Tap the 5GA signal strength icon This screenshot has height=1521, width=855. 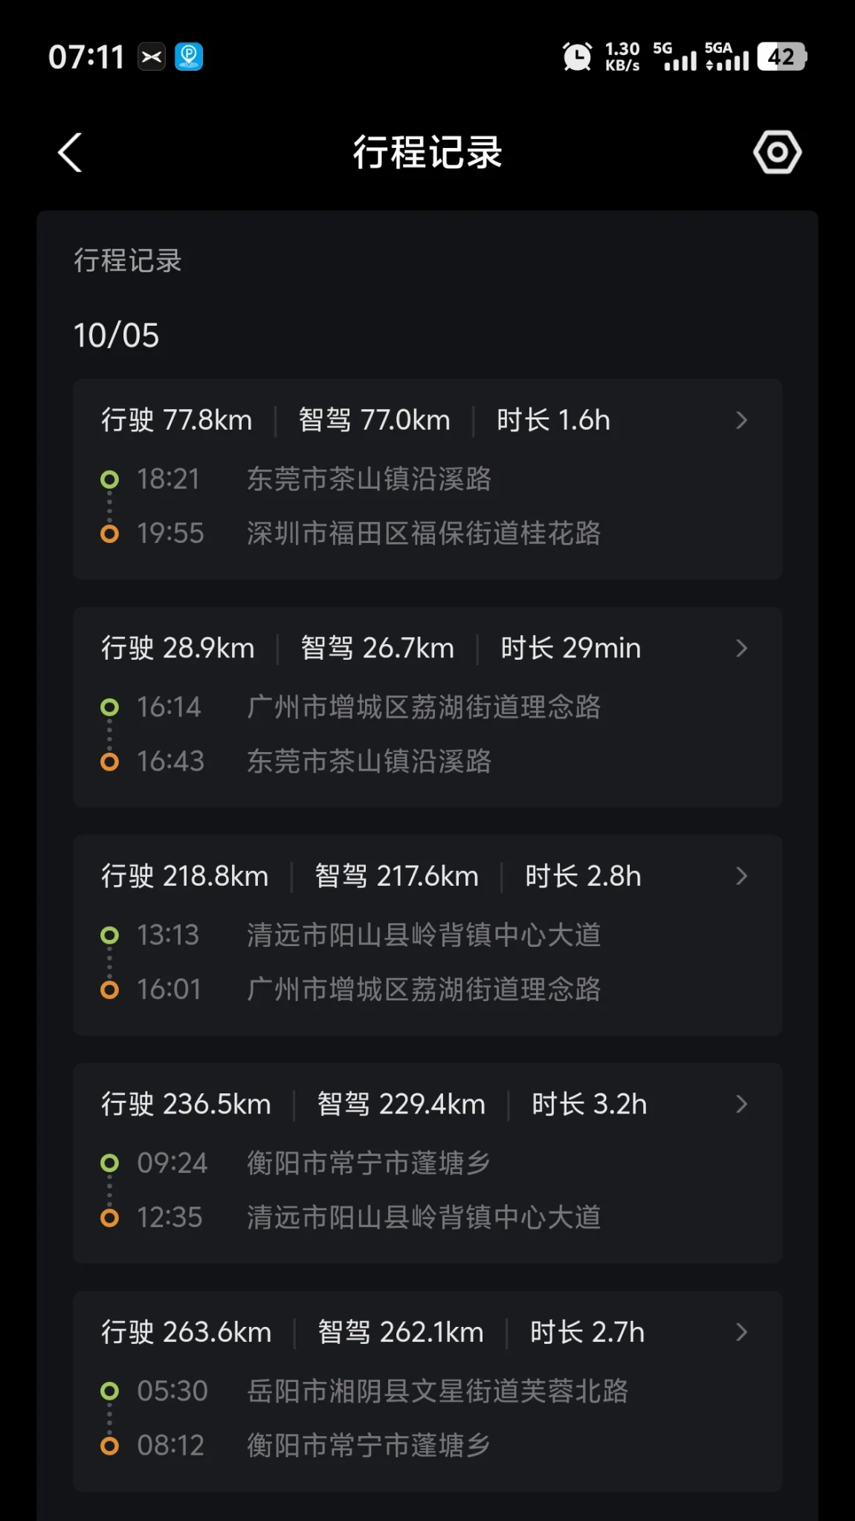tap(726, 57)
